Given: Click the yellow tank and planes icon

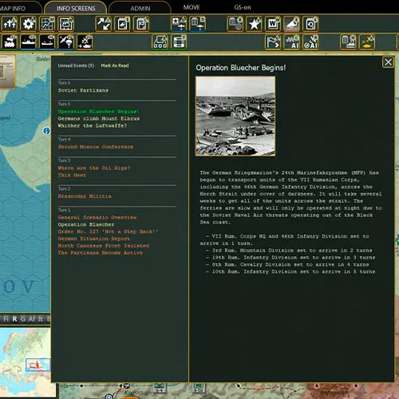Looking at the screenshot, I should [367, 42].
